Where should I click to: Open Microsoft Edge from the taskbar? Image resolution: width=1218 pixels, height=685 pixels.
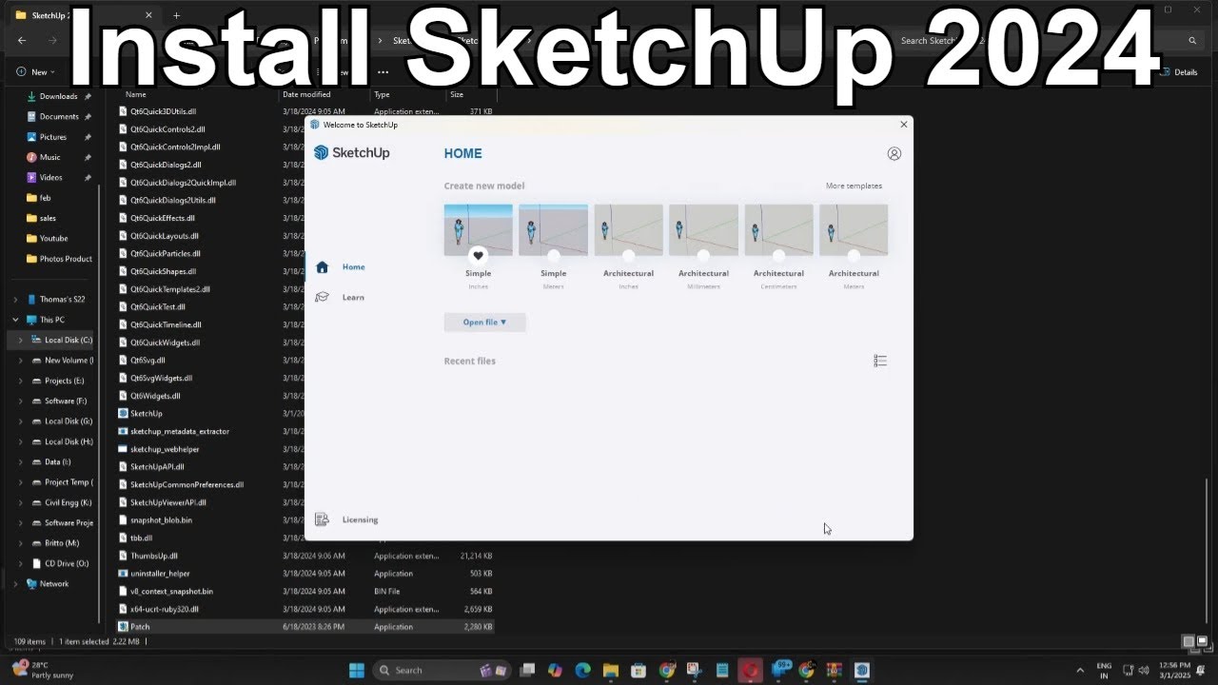[582, 670]
